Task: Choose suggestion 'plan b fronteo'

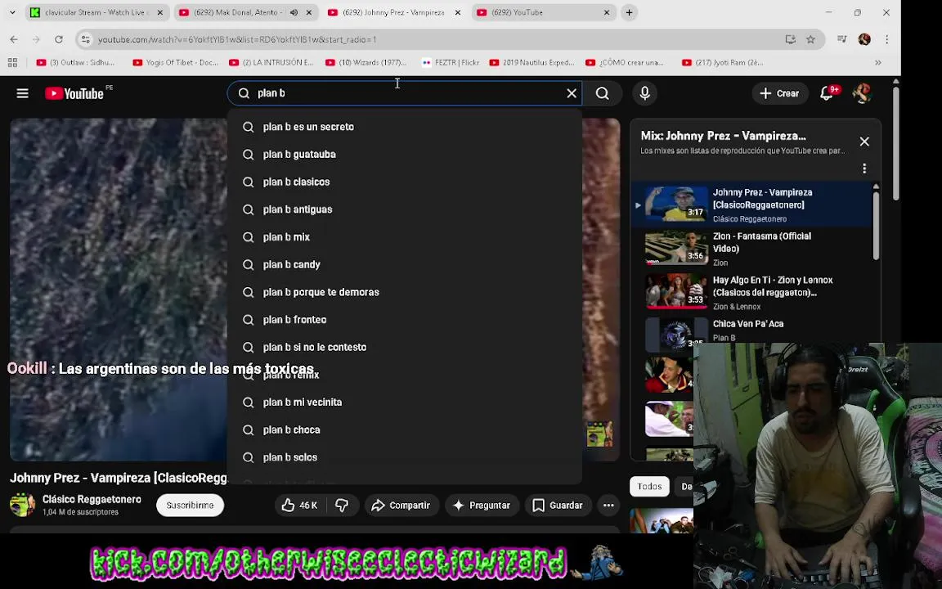Action: [x=404, y=320]
